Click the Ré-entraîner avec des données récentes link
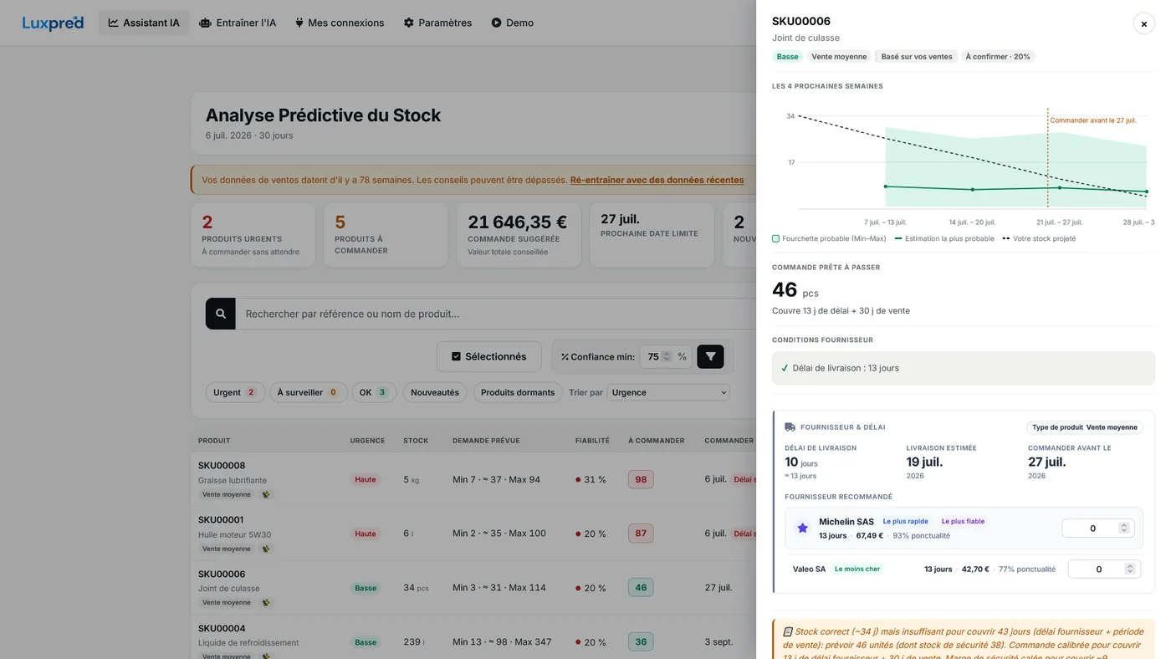This screenshot has width=1171, height=659. click(x=657, y=180)
